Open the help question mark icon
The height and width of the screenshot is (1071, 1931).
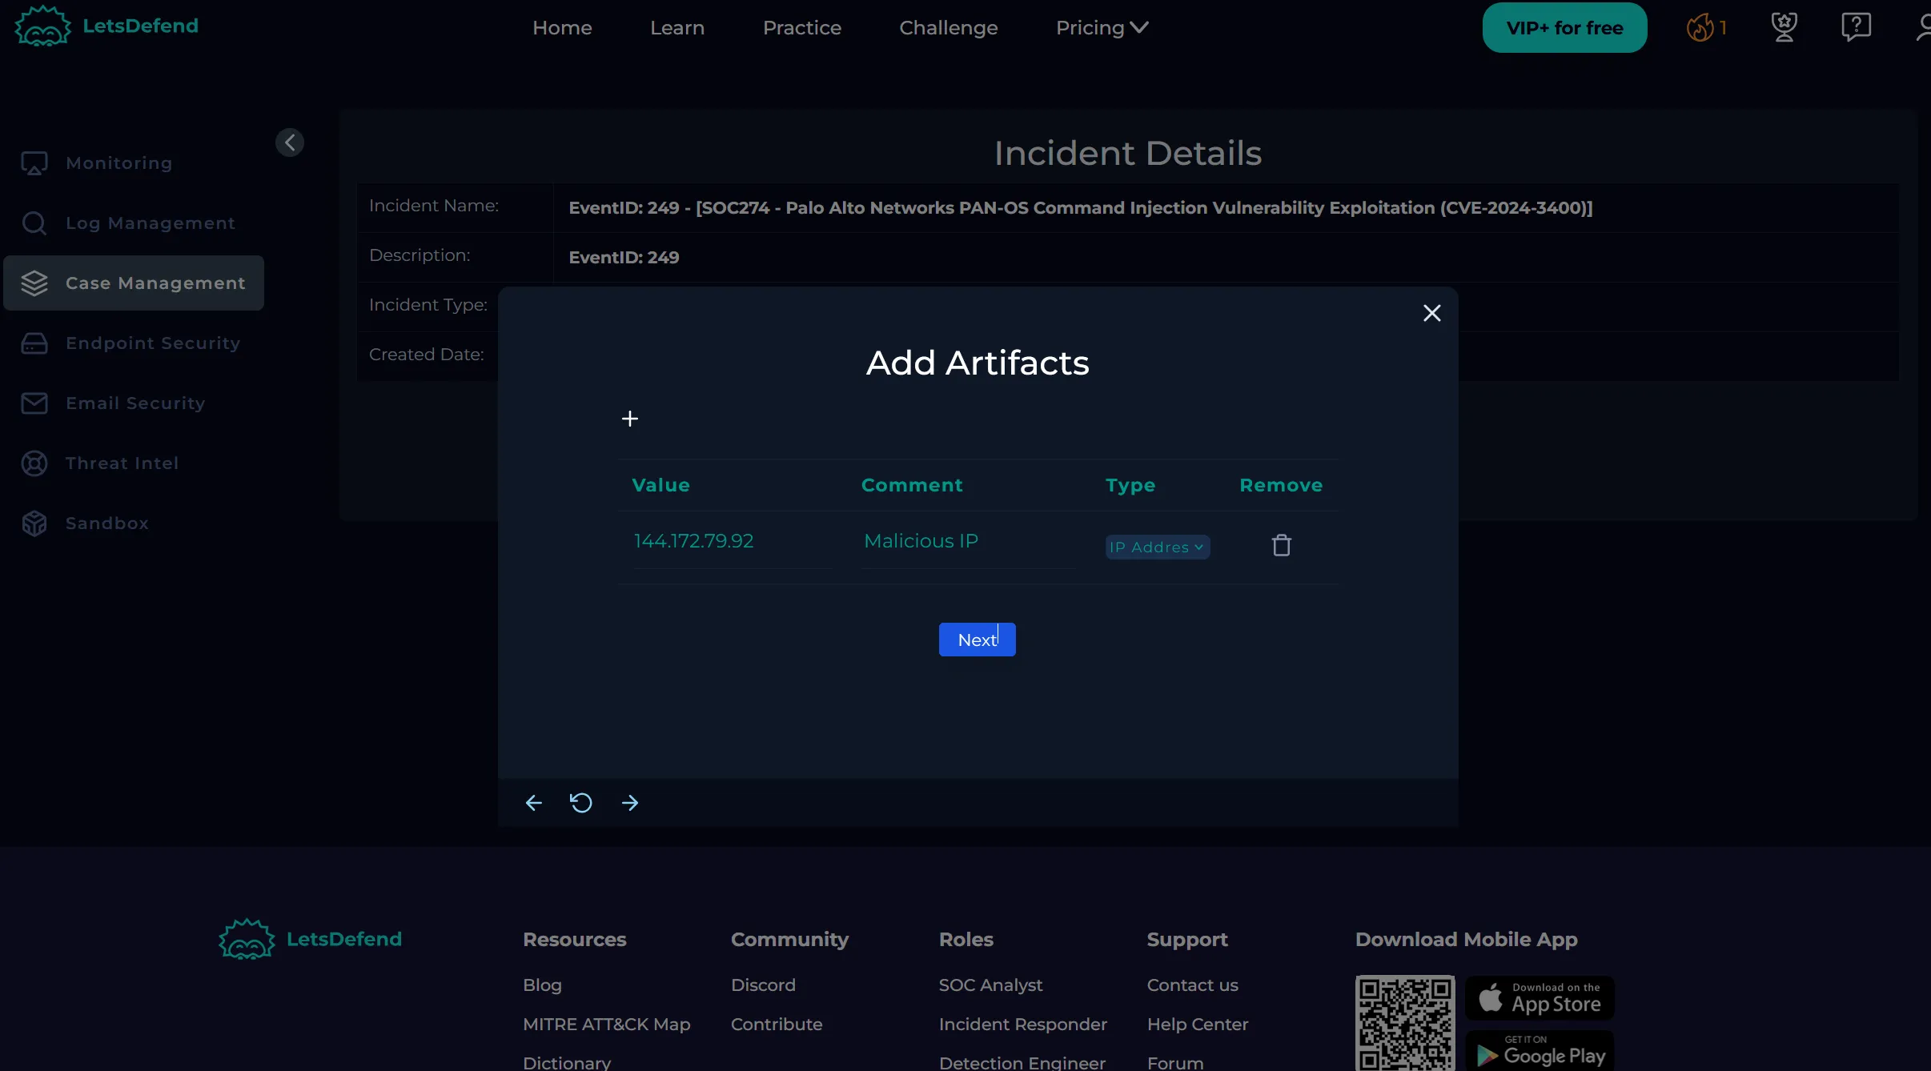(1856, 28)
